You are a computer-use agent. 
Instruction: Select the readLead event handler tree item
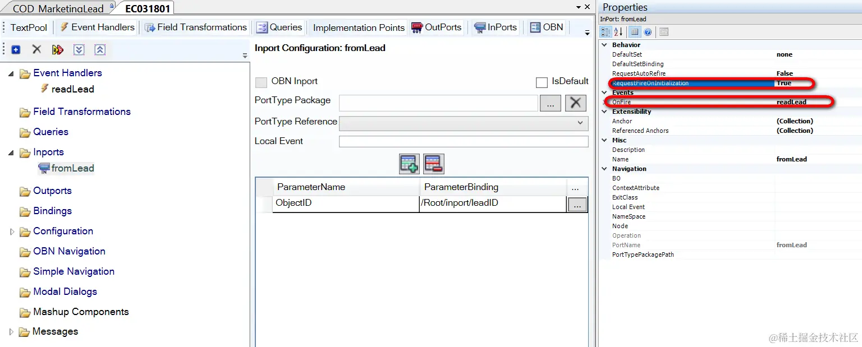coord(72,89)
